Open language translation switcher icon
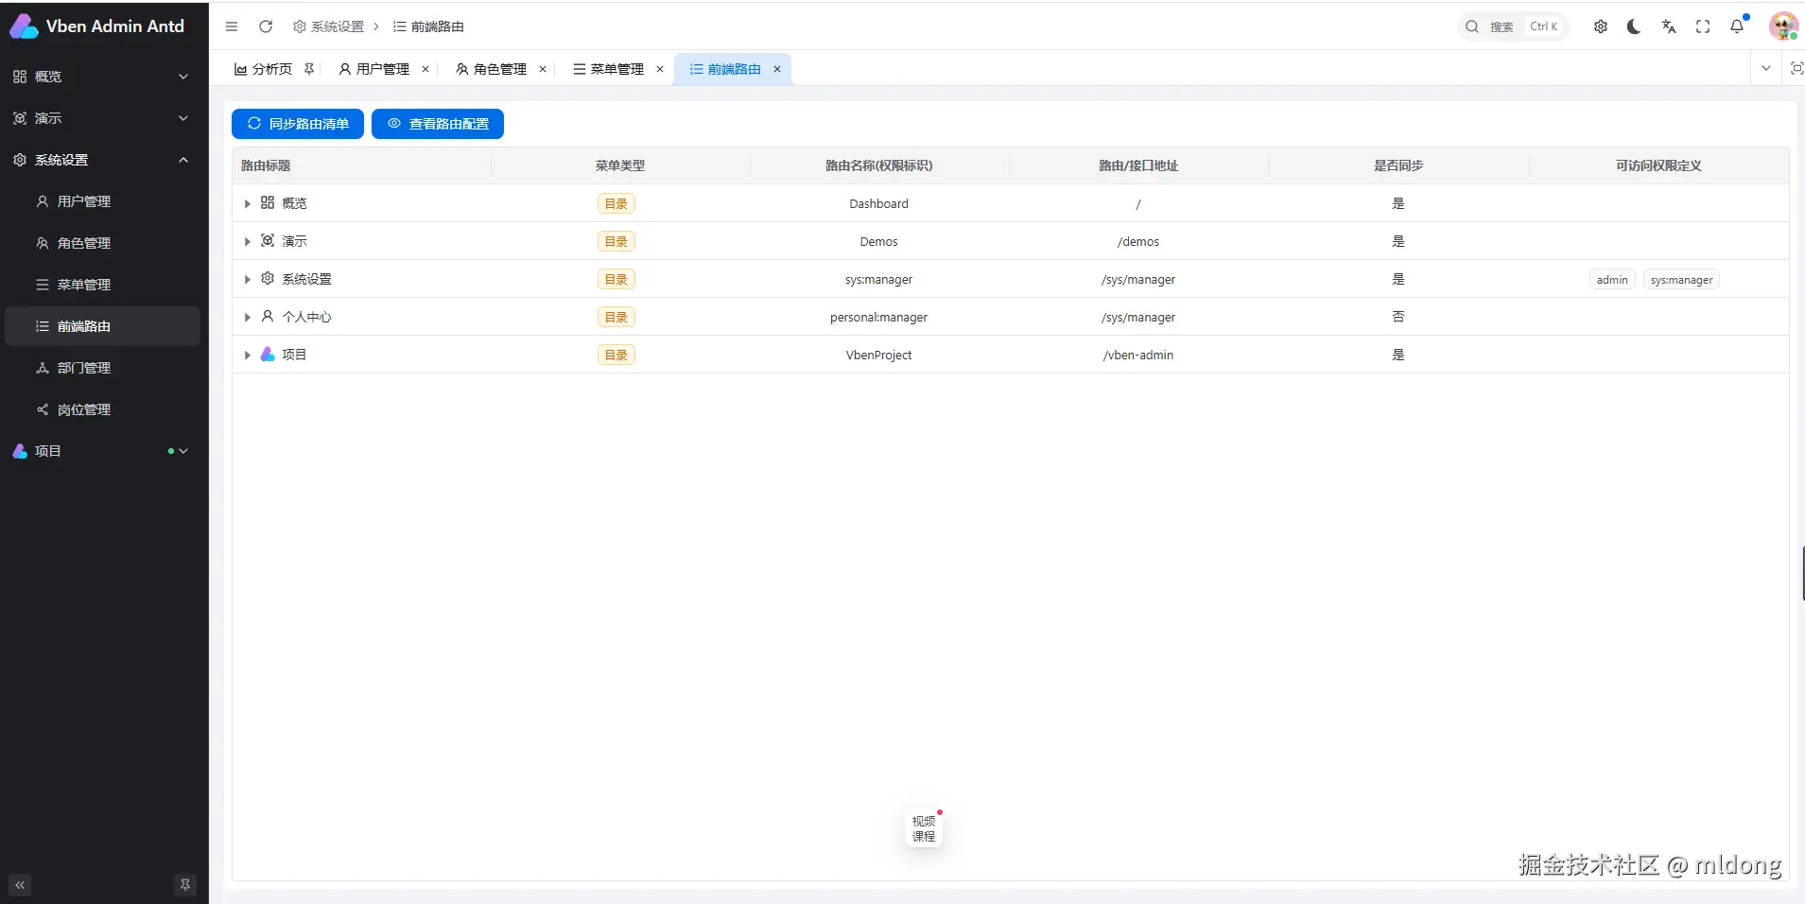 click(1669, 26)
